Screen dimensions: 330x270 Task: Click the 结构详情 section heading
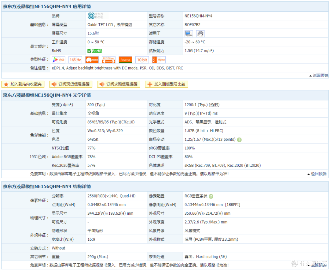(47, 186)
